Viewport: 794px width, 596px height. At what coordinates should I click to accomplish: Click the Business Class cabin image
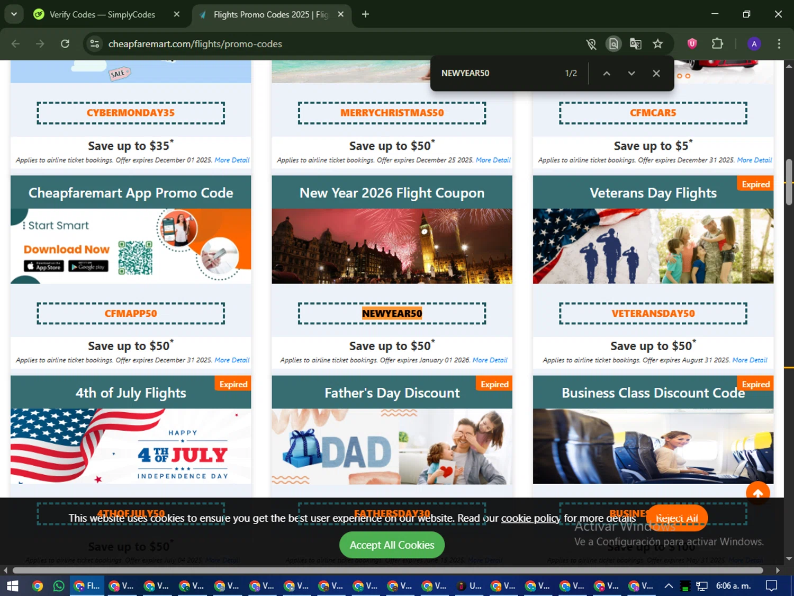(653, 446)
